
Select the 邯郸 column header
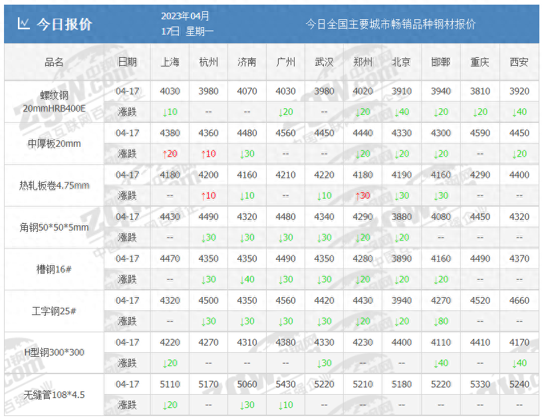(441, 62)
